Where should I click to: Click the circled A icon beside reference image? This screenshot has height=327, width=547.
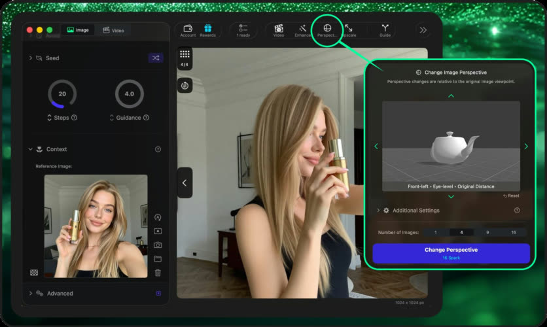[158, 217]
